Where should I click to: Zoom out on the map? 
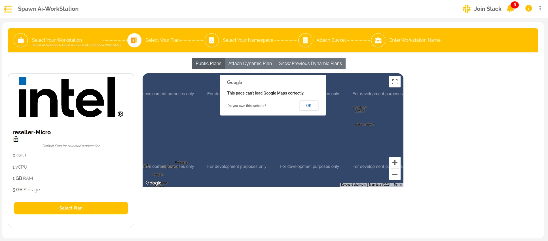pos(395,174)
